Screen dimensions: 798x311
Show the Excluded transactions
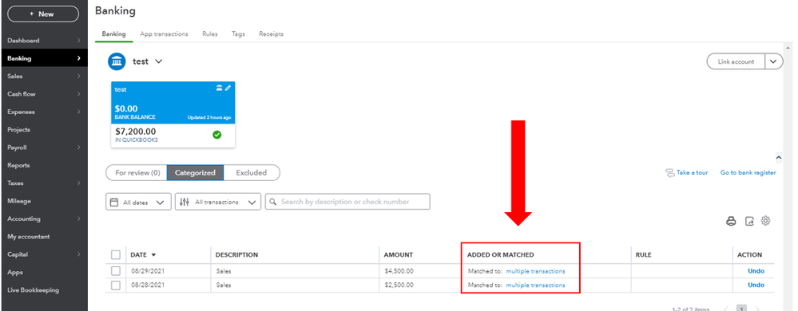pos(252,173)
